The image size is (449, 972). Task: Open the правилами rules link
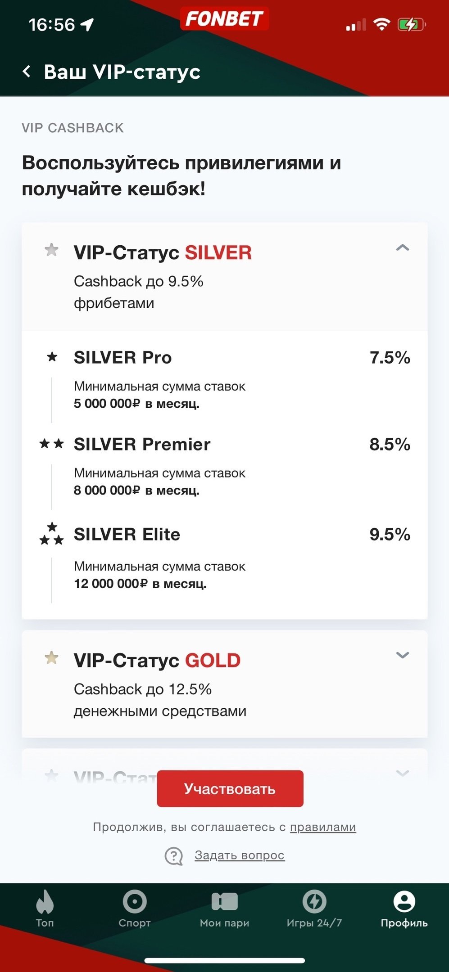(x=323, y=827)
